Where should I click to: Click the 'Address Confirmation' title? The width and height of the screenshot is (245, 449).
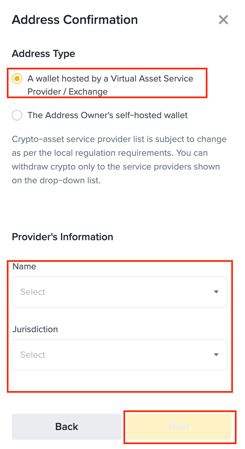(x=75, y=20)
